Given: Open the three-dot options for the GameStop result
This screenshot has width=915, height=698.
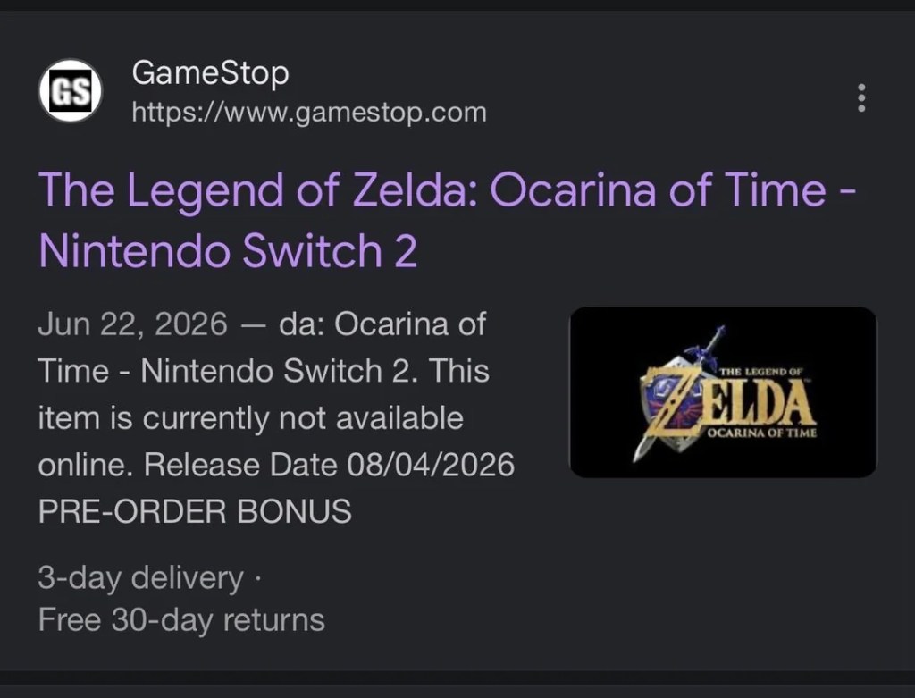Looking at the screenshot, I should (861, 97).
